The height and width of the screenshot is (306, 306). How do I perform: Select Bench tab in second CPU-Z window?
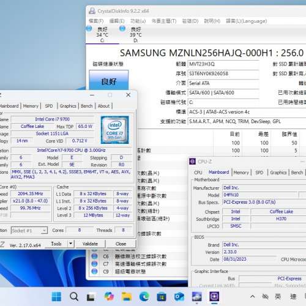click(x=297, y=173)
